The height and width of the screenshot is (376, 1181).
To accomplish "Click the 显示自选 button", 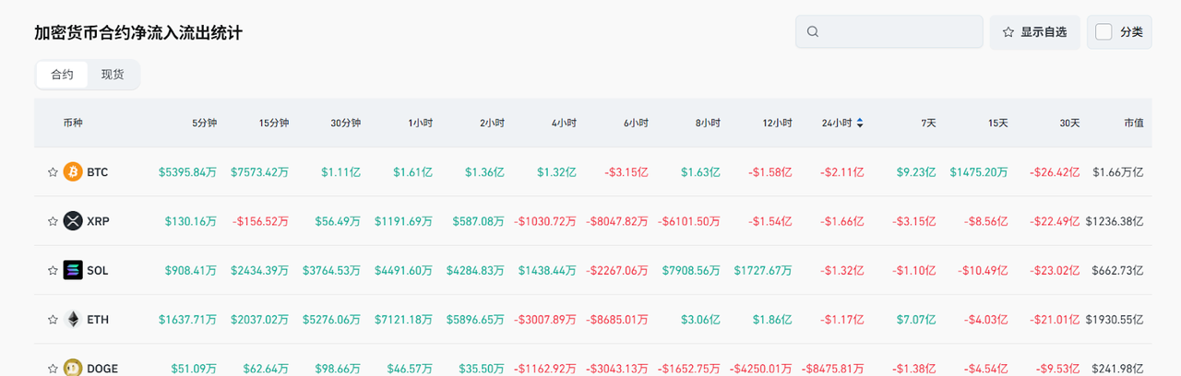I will [1033, 31].
